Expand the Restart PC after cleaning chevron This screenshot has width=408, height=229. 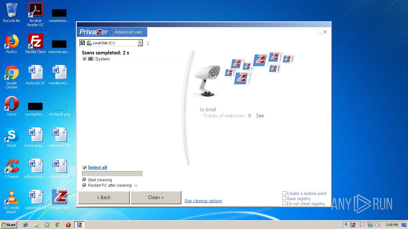click(x=136, y=185)
